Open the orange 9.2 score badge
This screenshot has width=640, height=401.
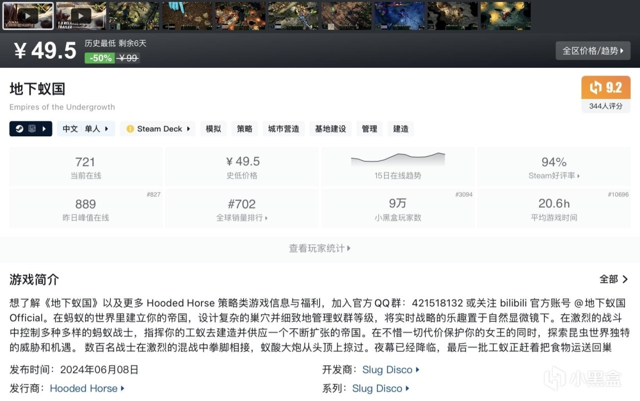tap(606, 88)
